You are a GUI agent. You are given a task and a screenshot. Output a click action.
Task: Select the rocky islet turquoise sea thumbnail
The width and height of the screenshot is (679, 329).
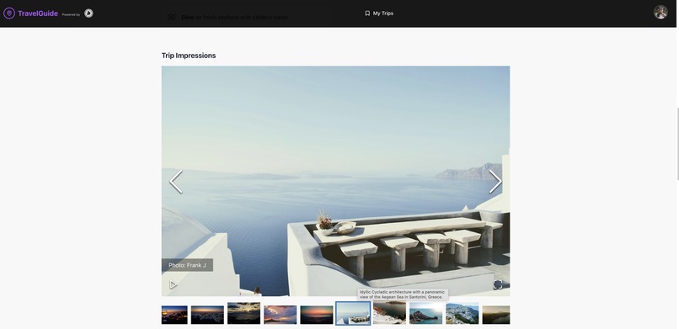425,313
